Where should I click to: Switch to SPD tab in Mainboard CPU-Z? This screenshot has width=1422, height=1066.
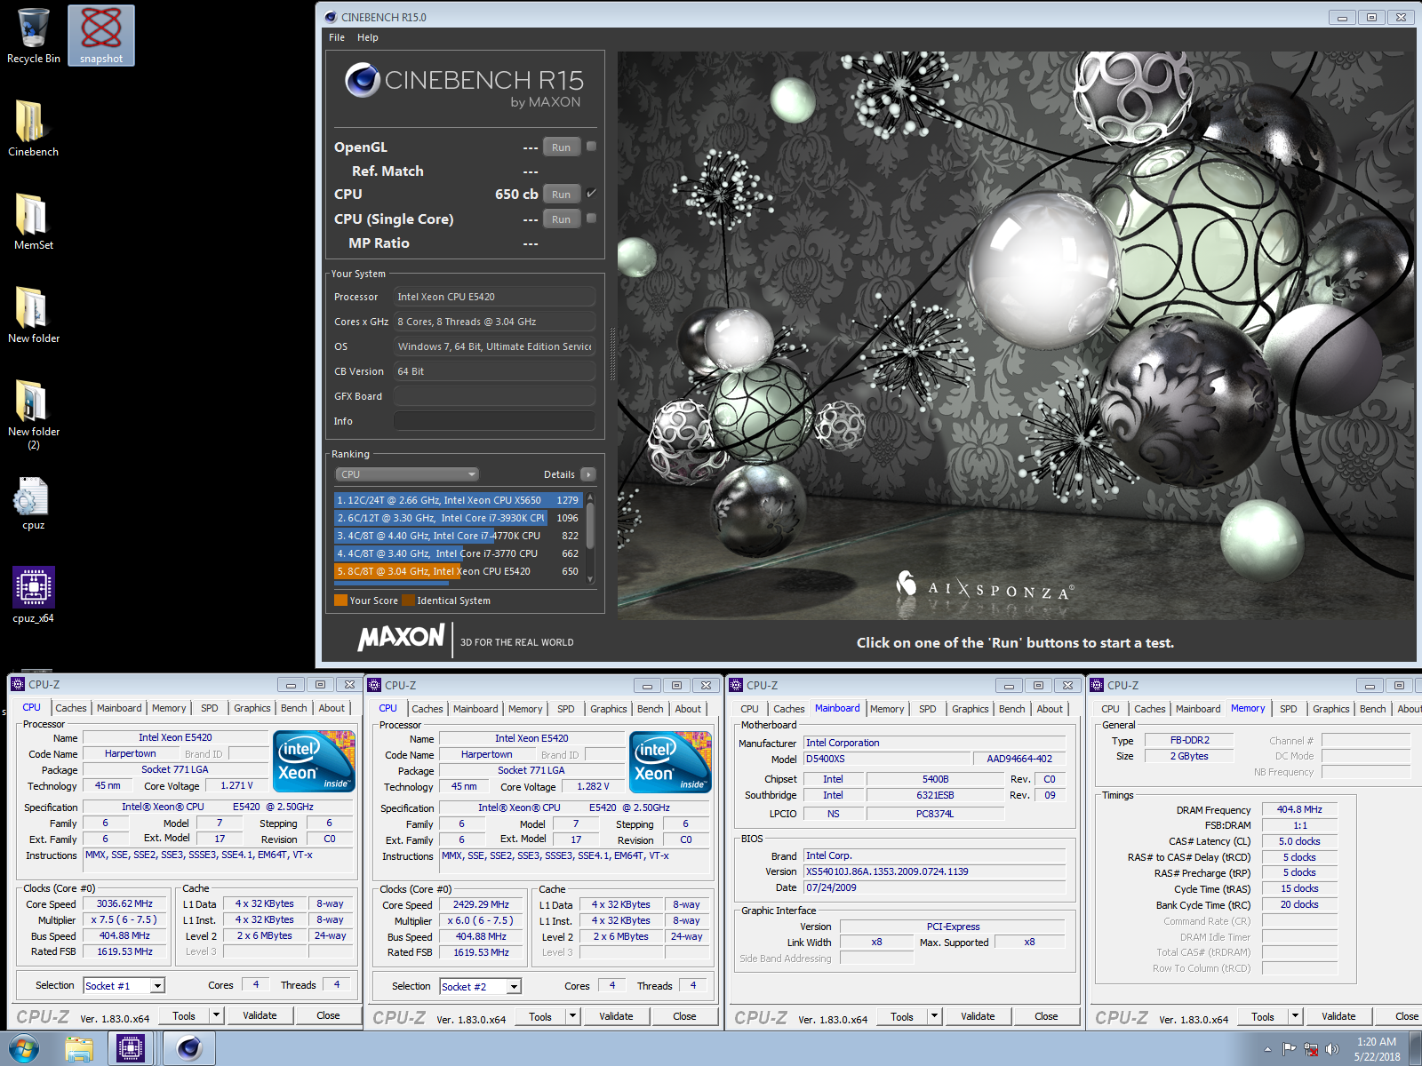pyautogui.click(x=927, y=709)
